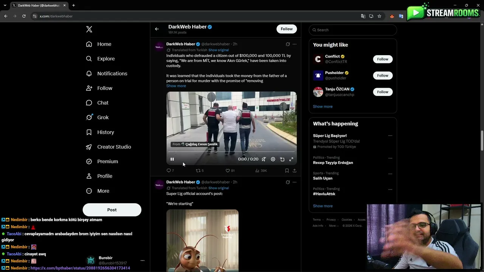Screen dimensions: 484x272
Task: Click the Profile person icon in the sidebar
Action: (x=89, y=176)
